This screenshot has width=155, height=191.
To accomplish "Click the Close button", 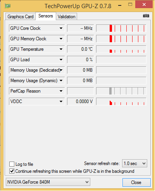I will (x=136, y=182).
